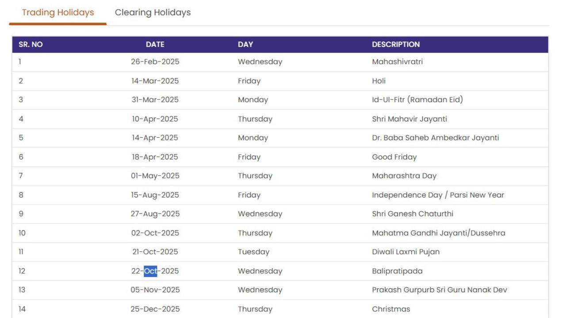Image resolution: width=566 pixels, height=318 pixels.
Task: Click Dr. Baba Saheb Ambedkar Jayanti text
Action: point(435,138)
